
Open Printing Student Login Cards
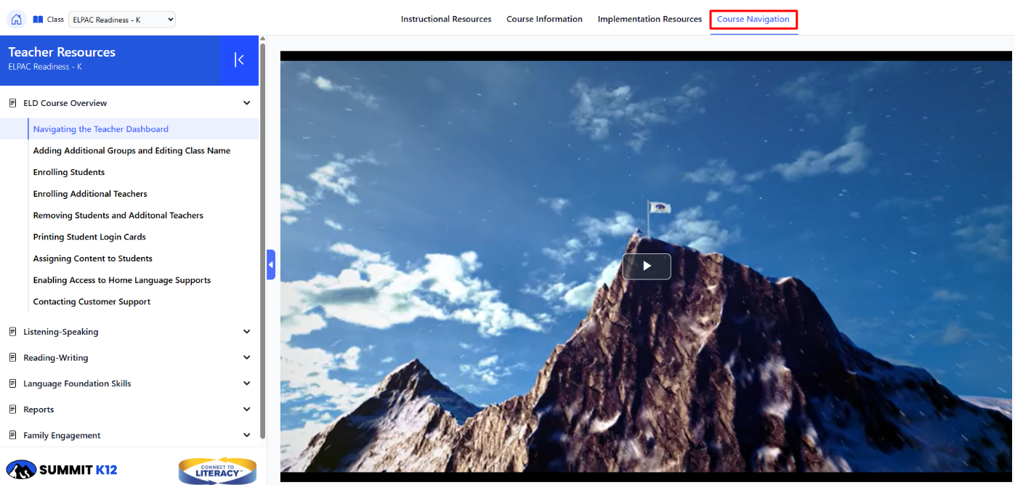89,237
